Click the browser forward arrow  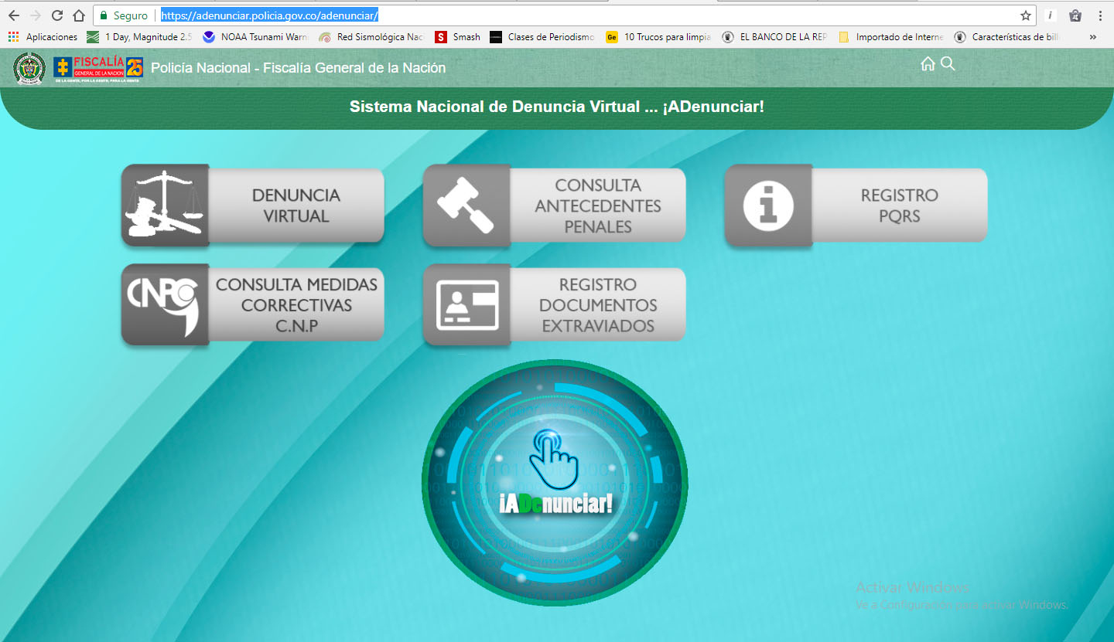click(35, 15)
